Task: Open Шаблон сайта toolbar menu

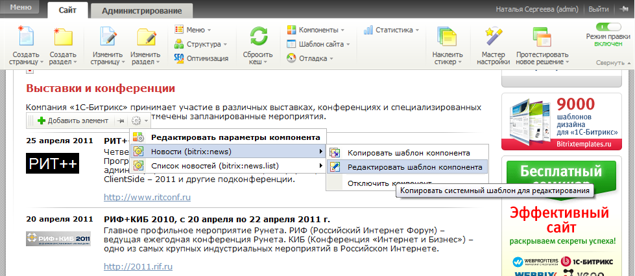Action: 318,43
